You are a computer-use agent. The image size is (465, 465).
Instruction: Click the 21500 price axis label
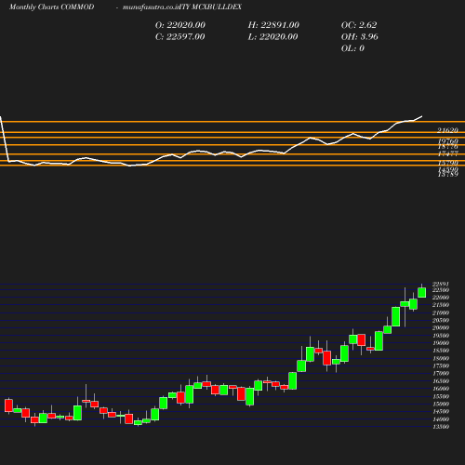point(441,305)
